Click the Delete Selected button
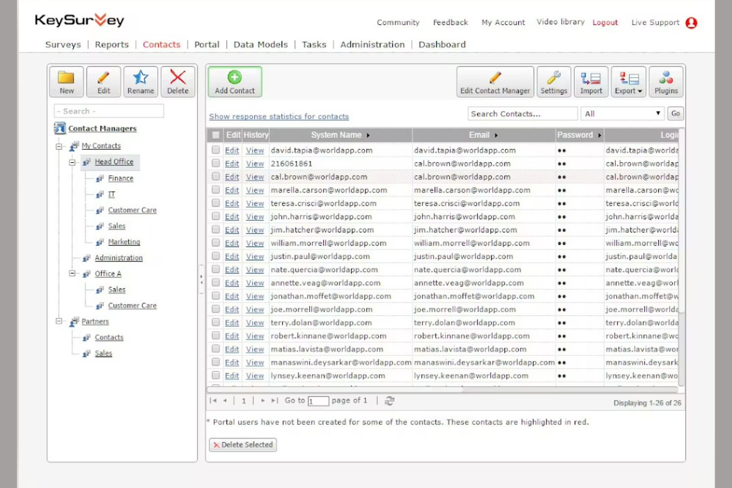The image size is (732, 488). pos(243,444)
